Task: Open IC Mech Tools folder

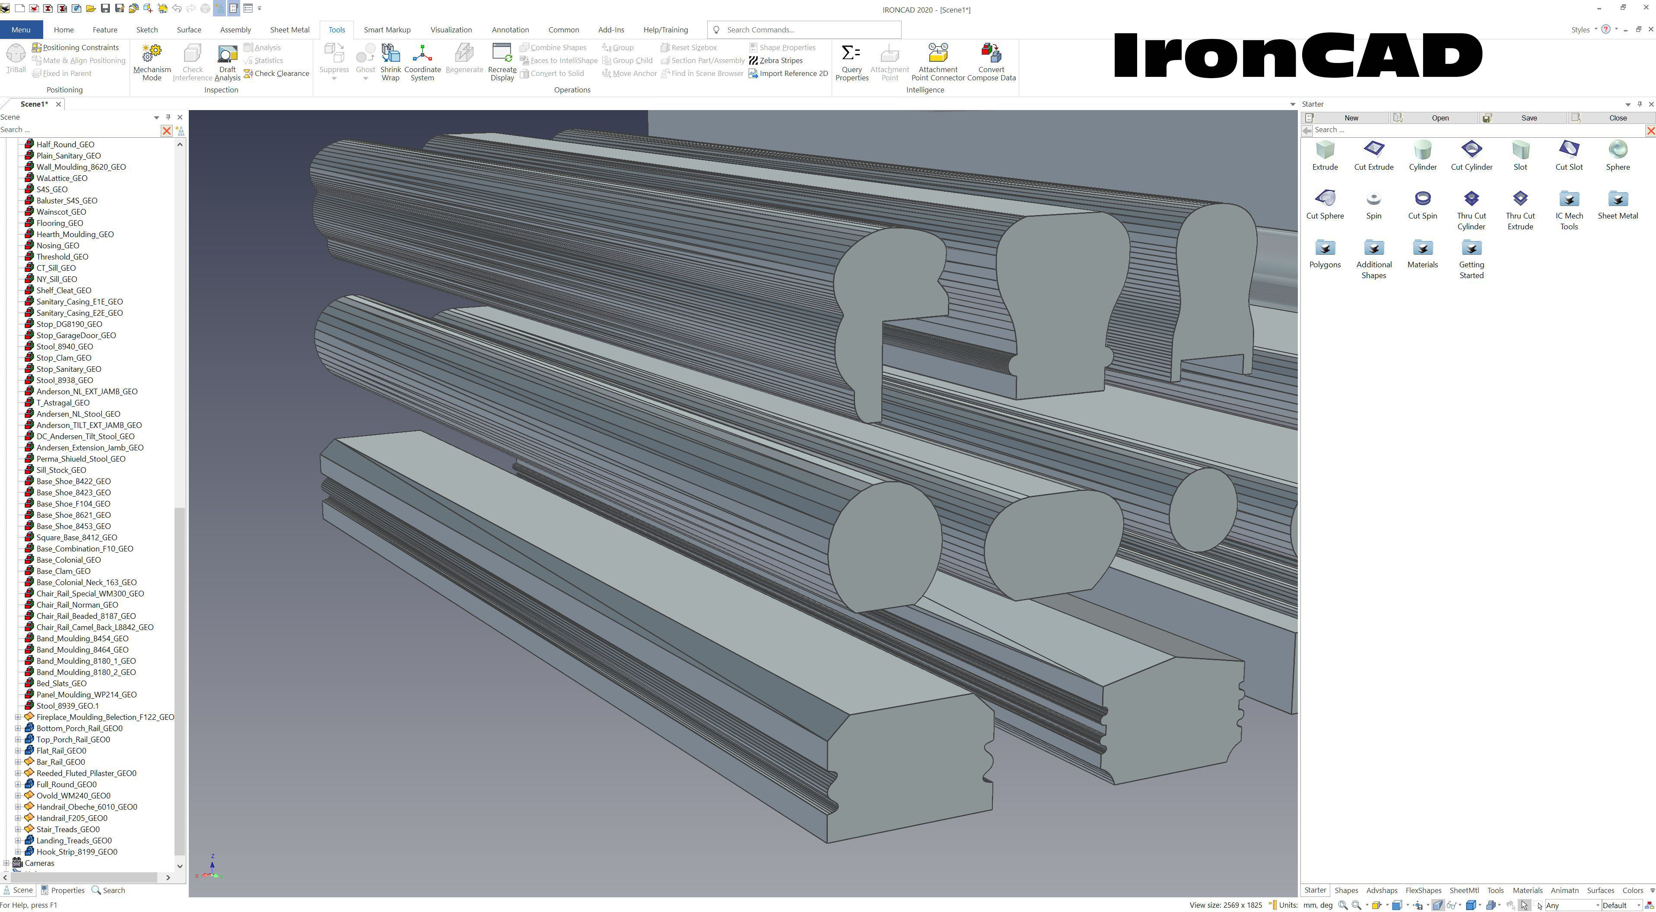Action: point(1569,210)
